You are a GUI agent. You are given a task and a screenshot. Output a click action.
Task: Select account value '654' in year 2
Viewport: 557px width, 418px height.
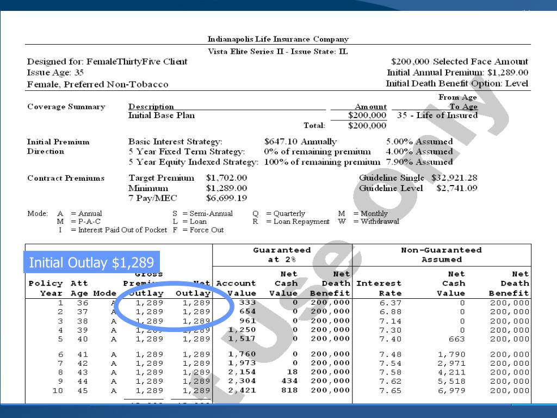click(x=247, y=311)
